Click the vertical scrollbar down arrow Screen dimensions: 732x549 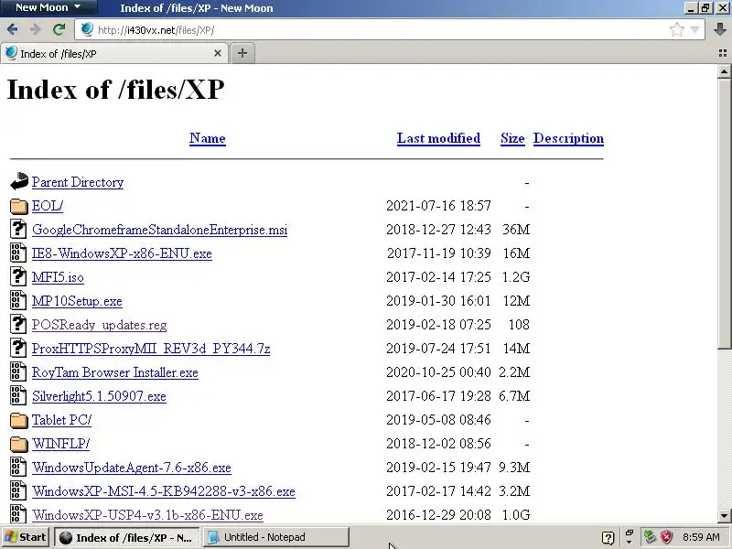724,516
